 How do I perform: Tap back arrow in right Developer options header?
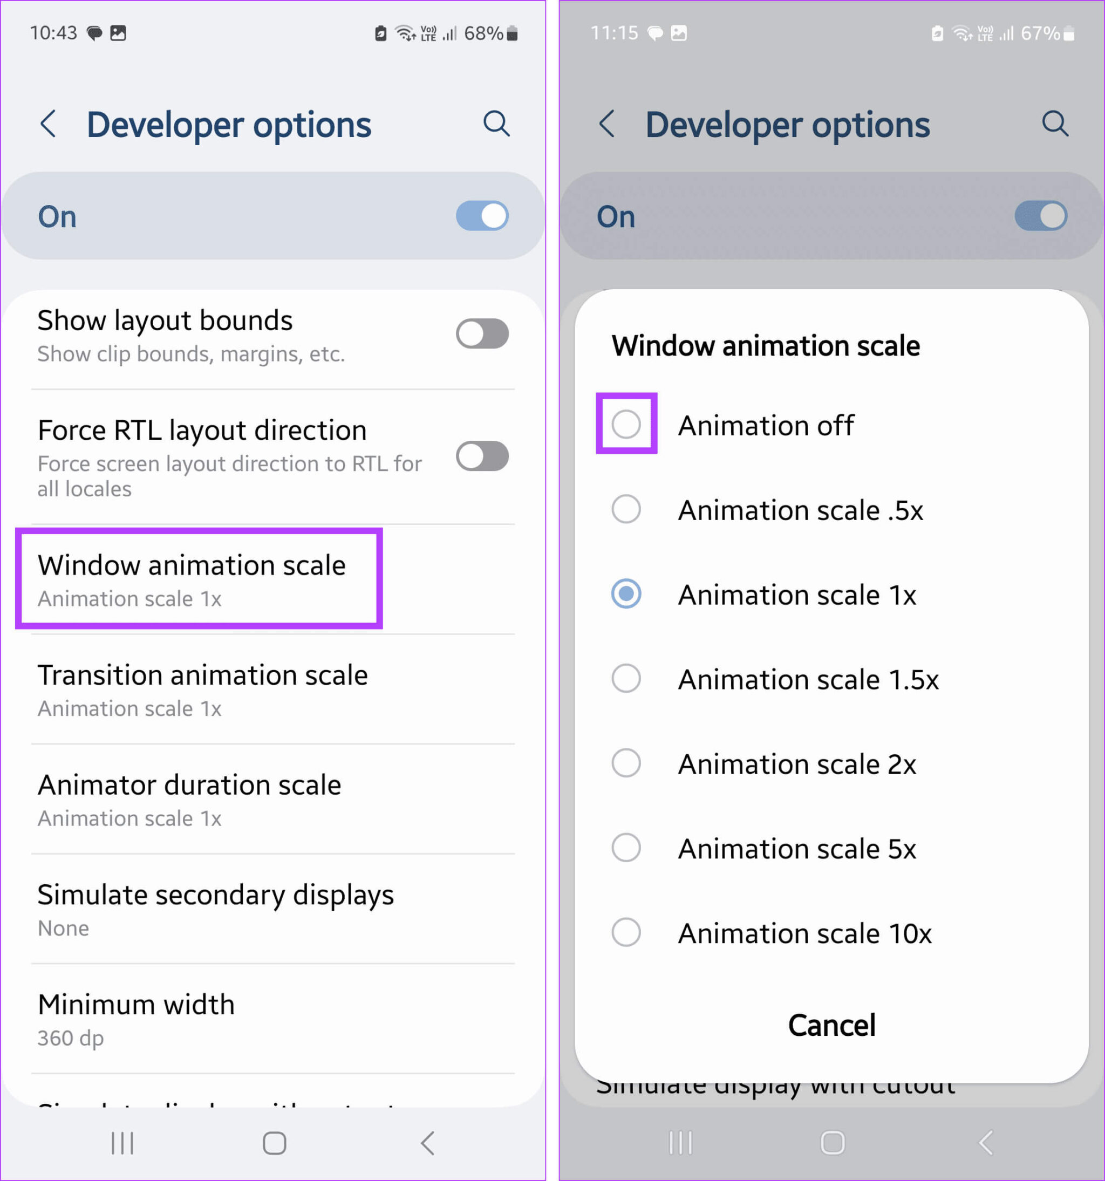[607, 124]
